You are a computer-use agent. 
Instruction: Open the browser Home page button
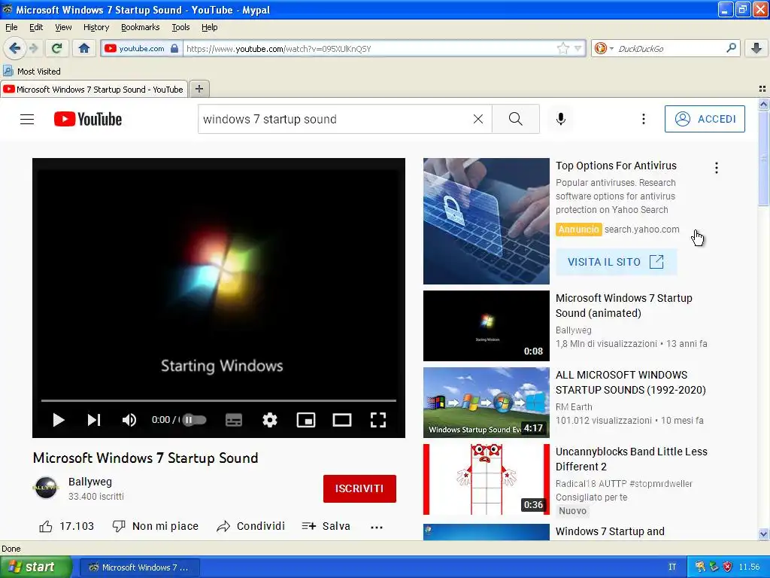click(84, 48)
